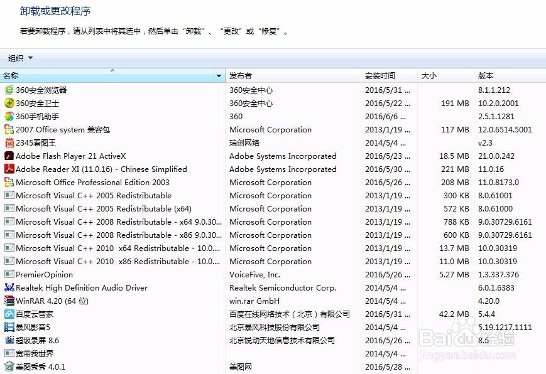Select the 超级录屏 8.6 entry name
The width and height of the screenshot is (546, 374).
37,341
